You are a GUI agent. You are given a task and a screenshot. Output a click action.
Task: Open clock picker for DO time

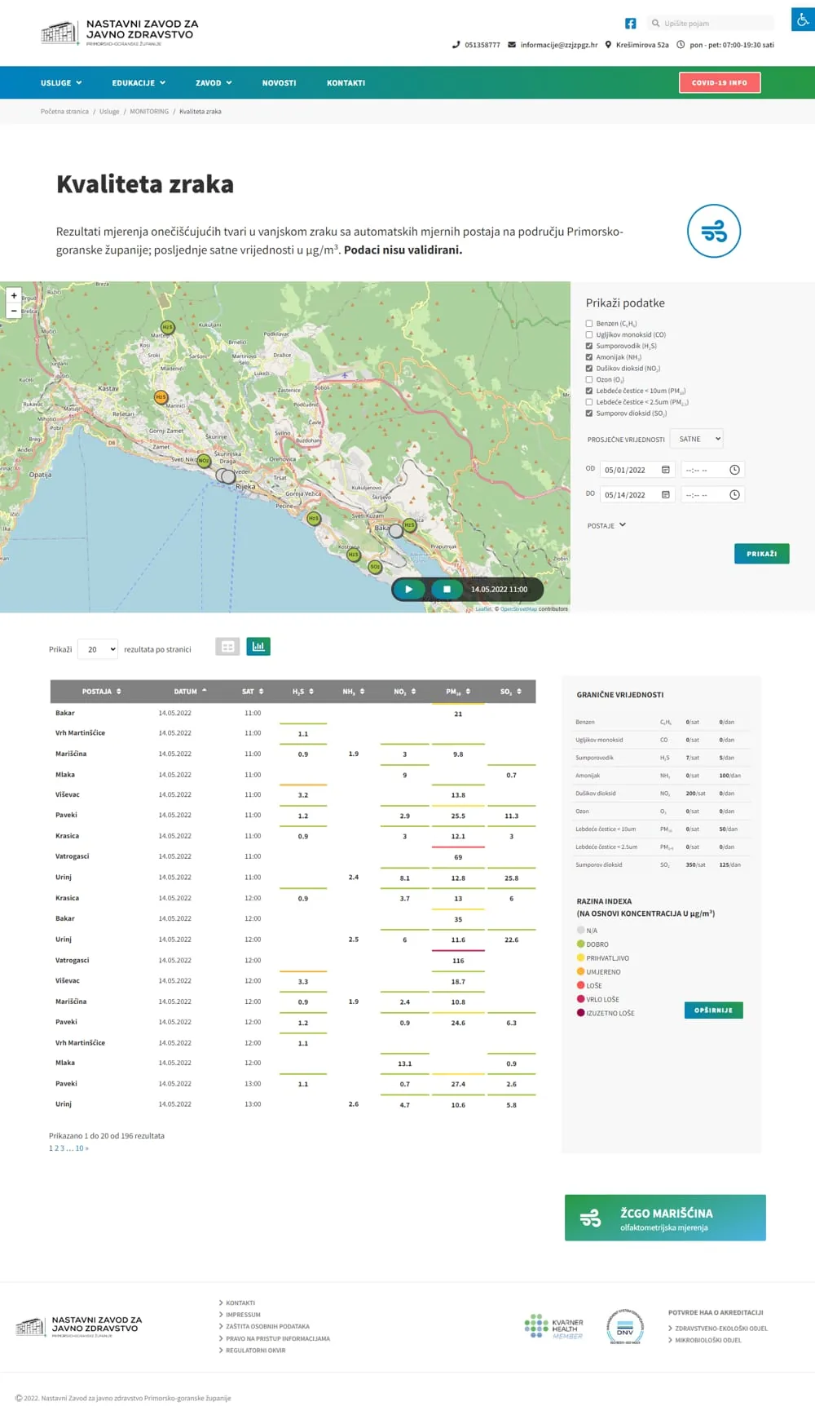pos(734,495)
